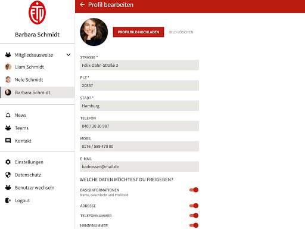Image resolution: width=305 pixels, height=229 pixels.
Task: Toggle the Basisinformationen sharing switch
Action: point(194,190)
